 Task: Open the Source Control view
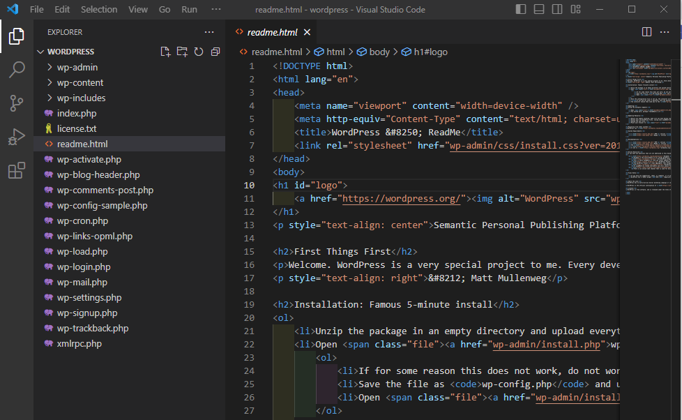point(17,103)
